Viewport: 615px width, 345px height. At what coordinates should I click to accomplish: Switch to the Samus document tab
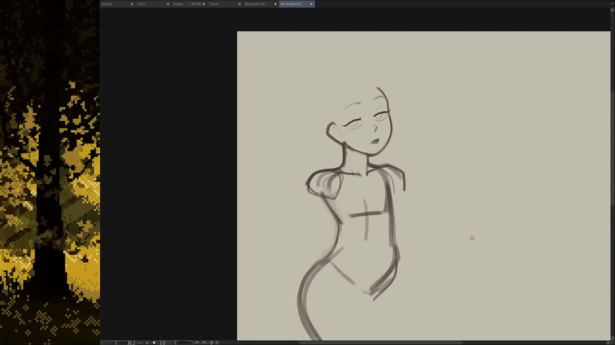click(x=107, y=4)
